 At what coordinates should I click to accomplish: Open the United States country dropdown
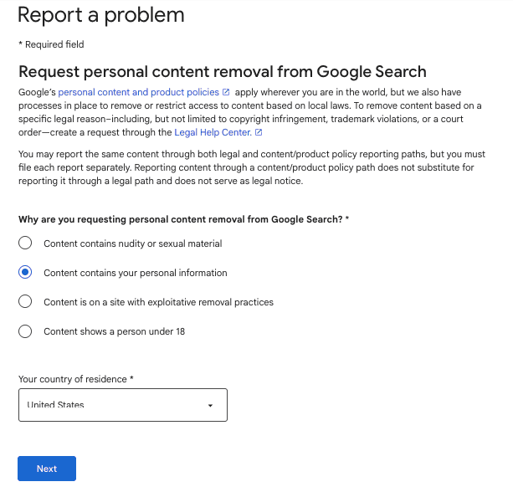(122, 405)
